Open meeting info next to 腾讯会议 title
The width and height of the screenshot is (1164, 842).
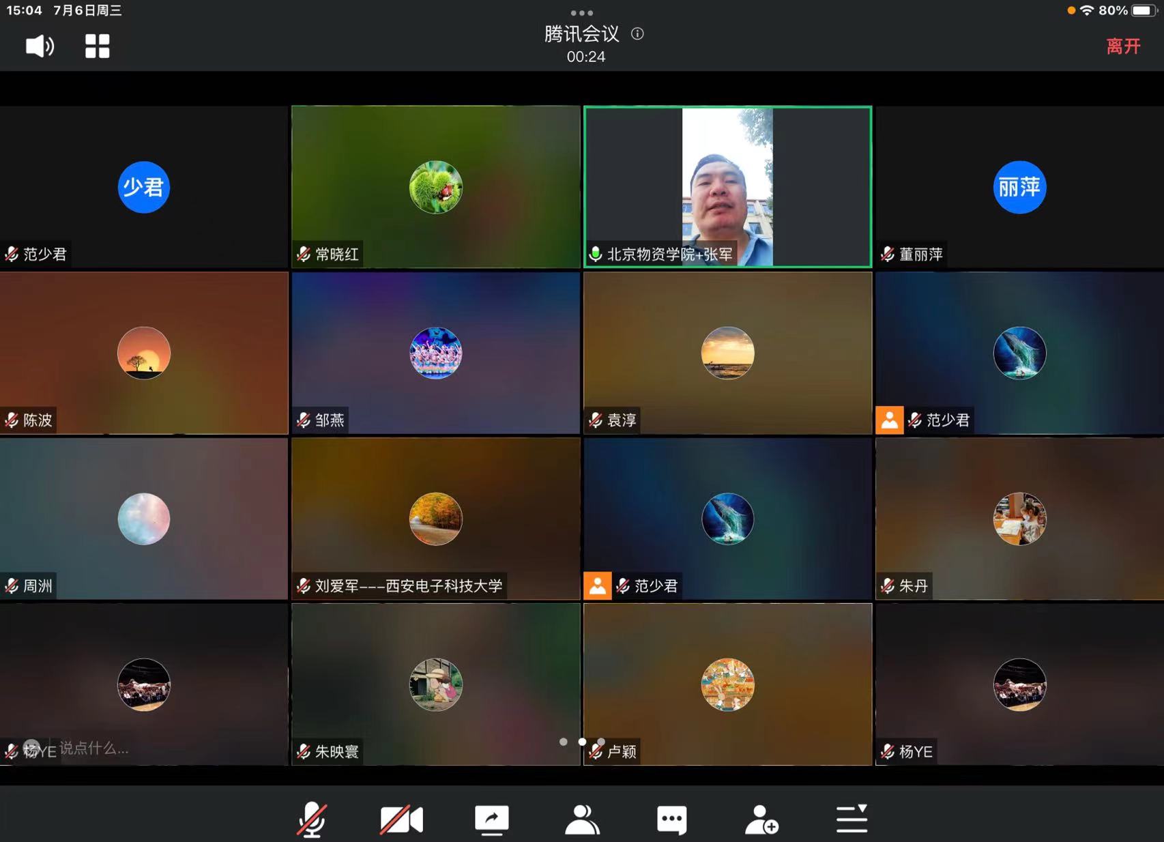coord(637,33)
